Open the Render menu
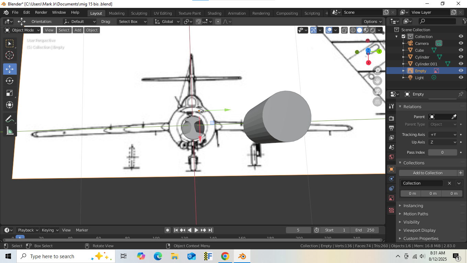 tap(41, 12)
